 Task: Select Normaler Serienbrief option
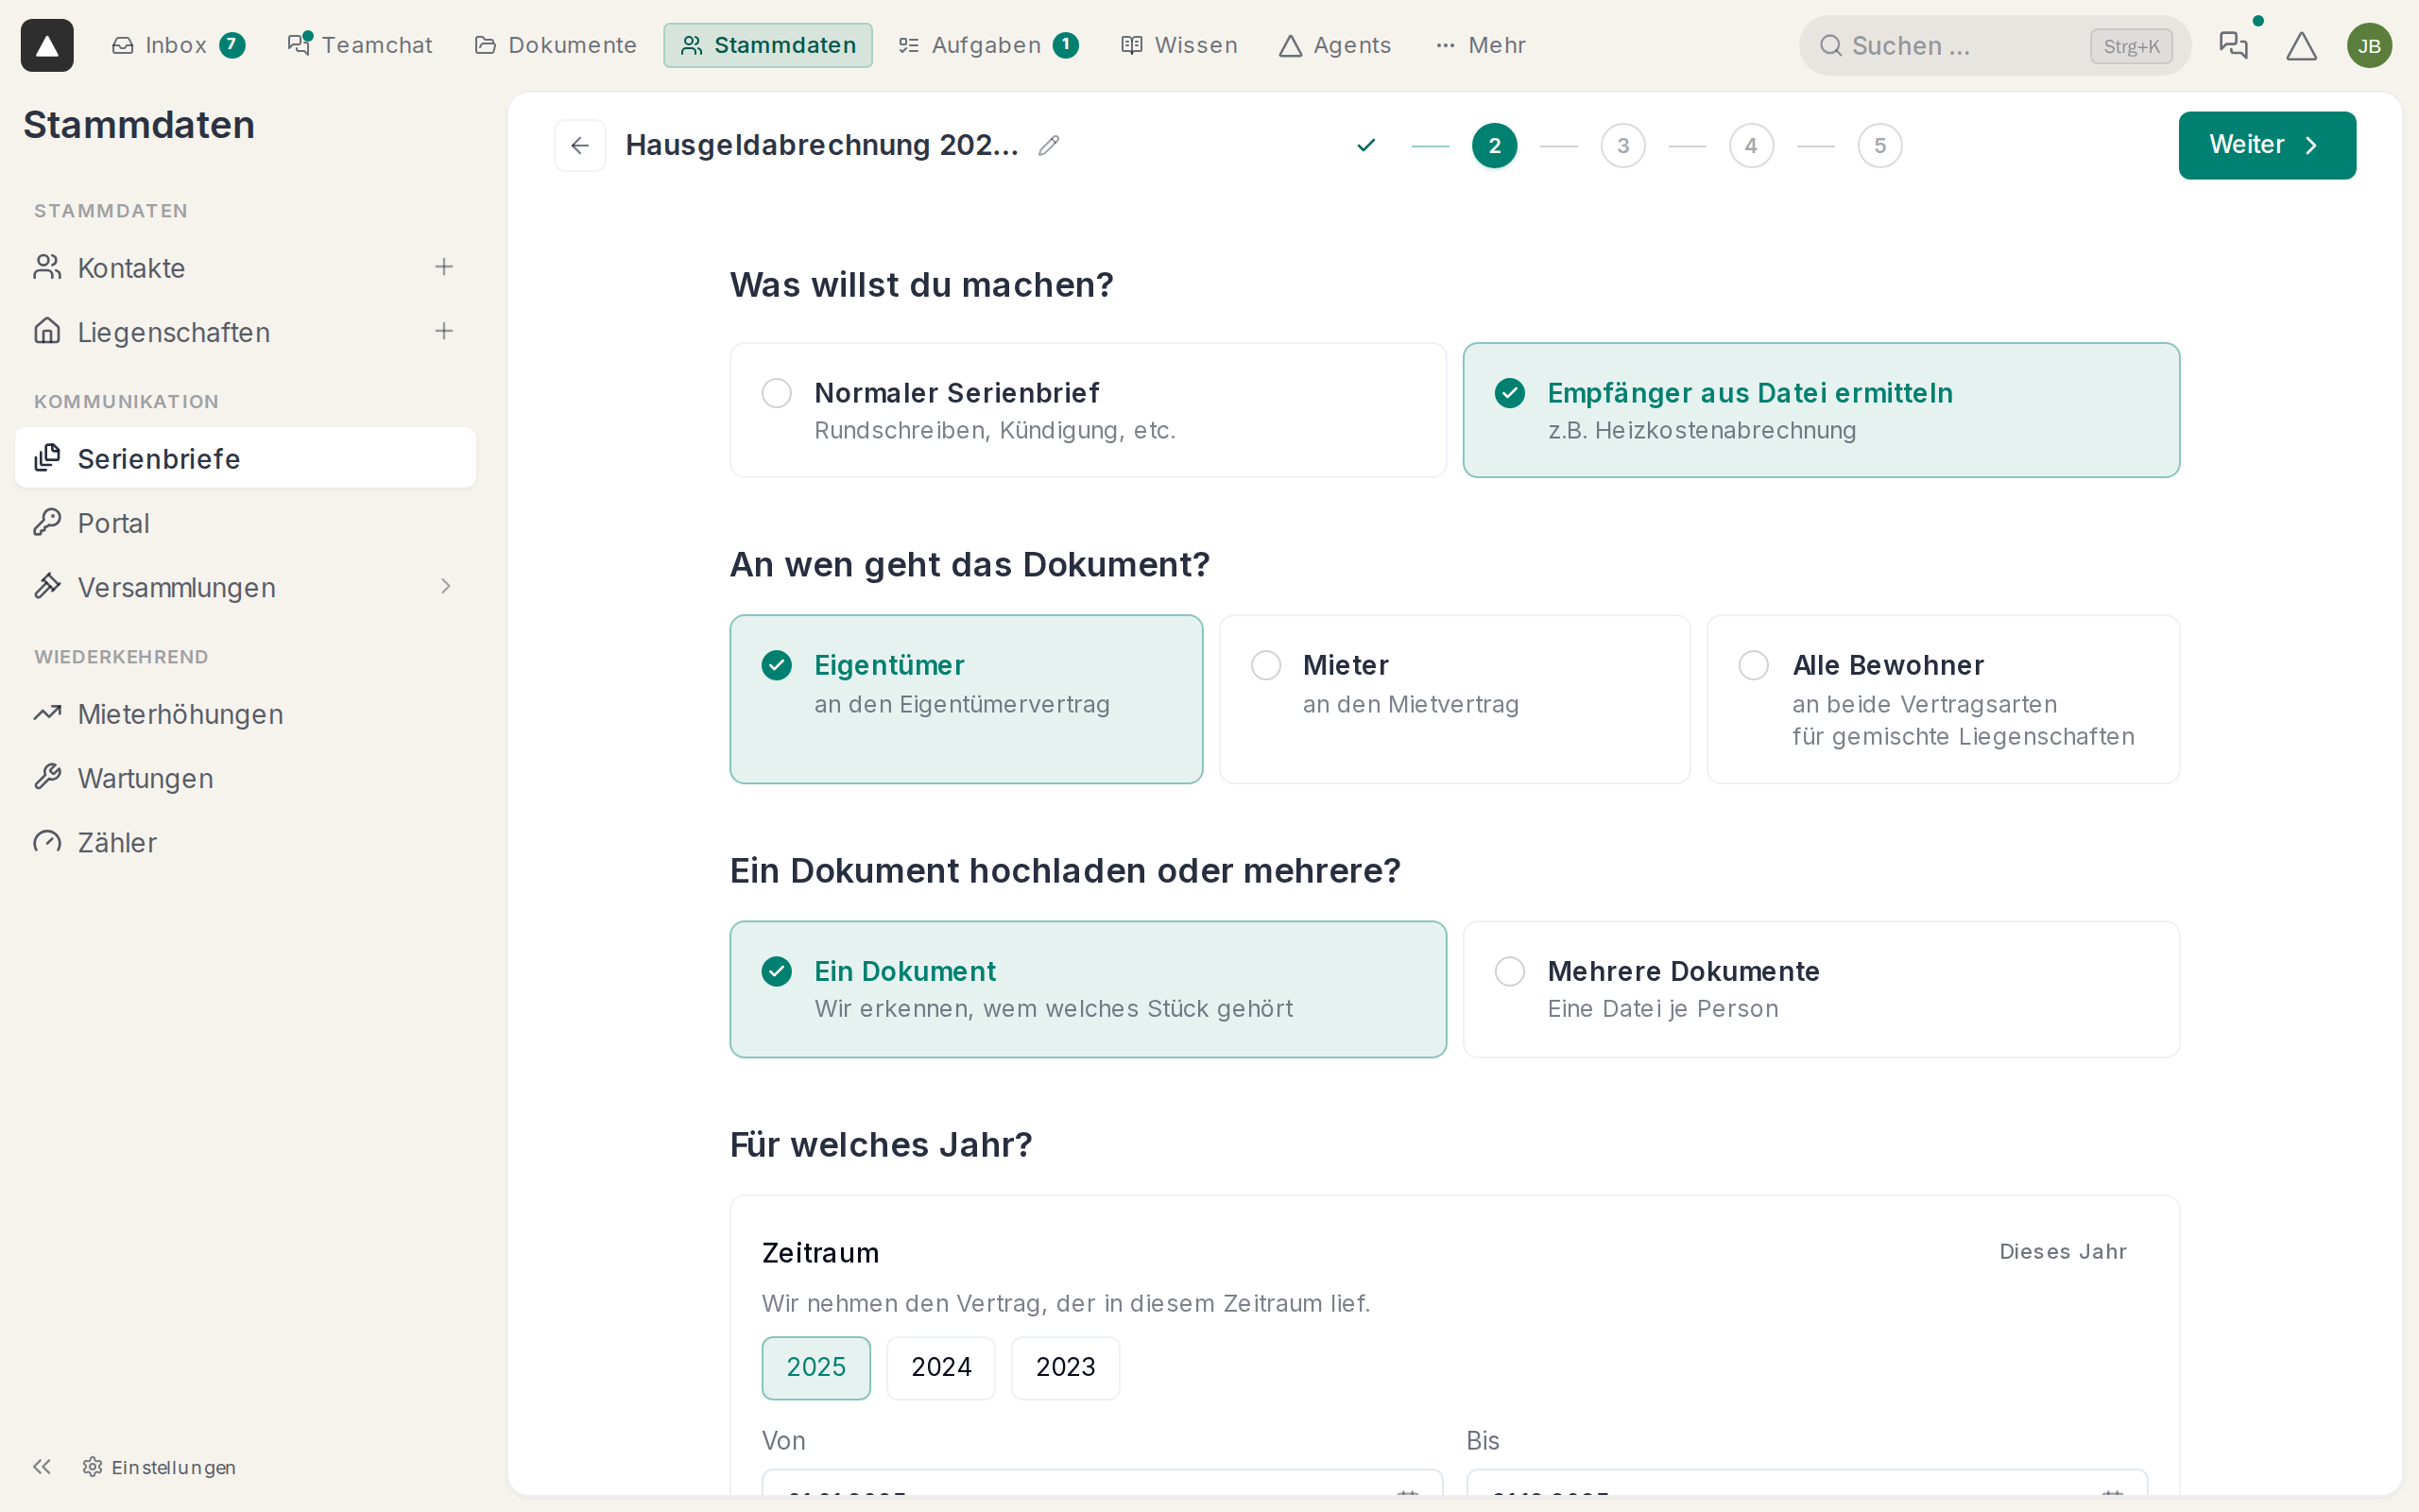pos(1088,410)
